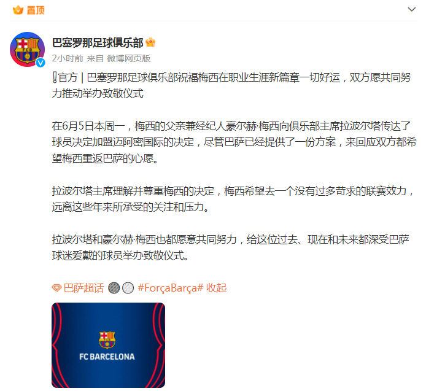Click the exclamation emoji before 官方

coord(55,78)
